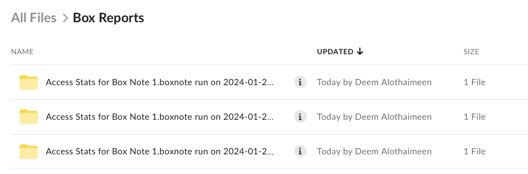Screen dimensions: 528x174
Task: Click the "1 File" size in first row
Action: [x=474, y=82]
